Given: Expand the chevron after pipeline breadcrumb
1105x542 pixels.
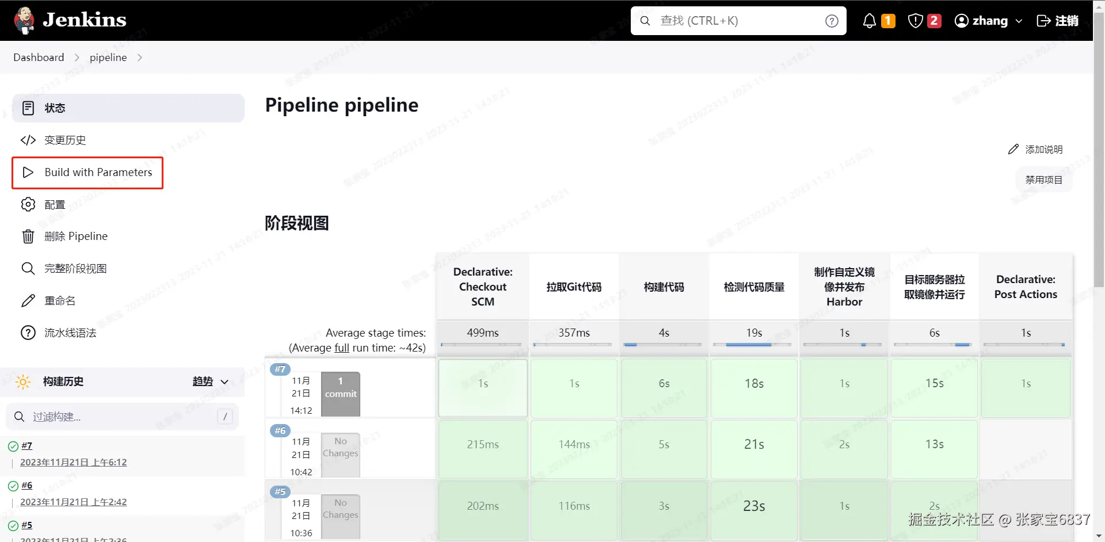Looking at the screenshot, I should (140, 58).
